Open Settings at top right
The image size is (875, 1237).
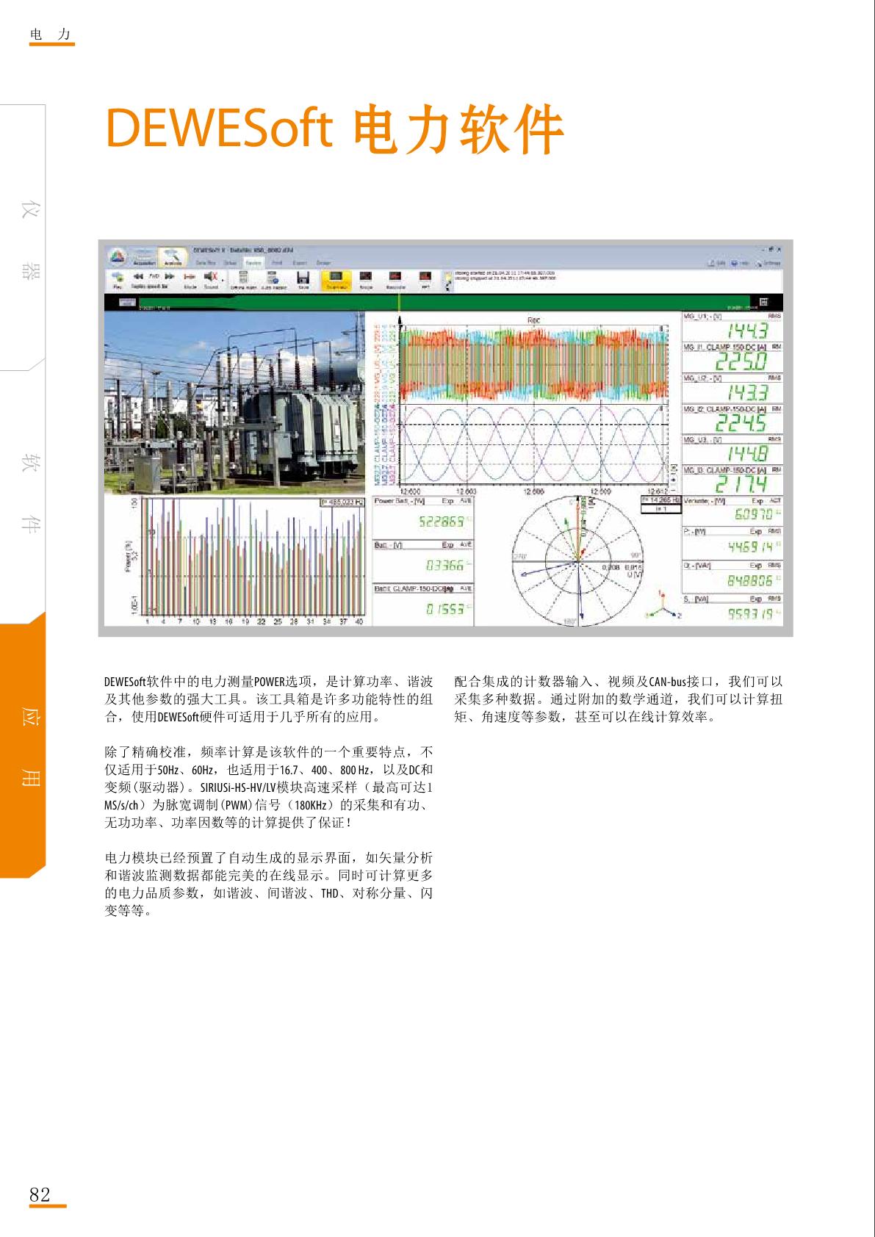pyautogui.click(x=768, y=262)
